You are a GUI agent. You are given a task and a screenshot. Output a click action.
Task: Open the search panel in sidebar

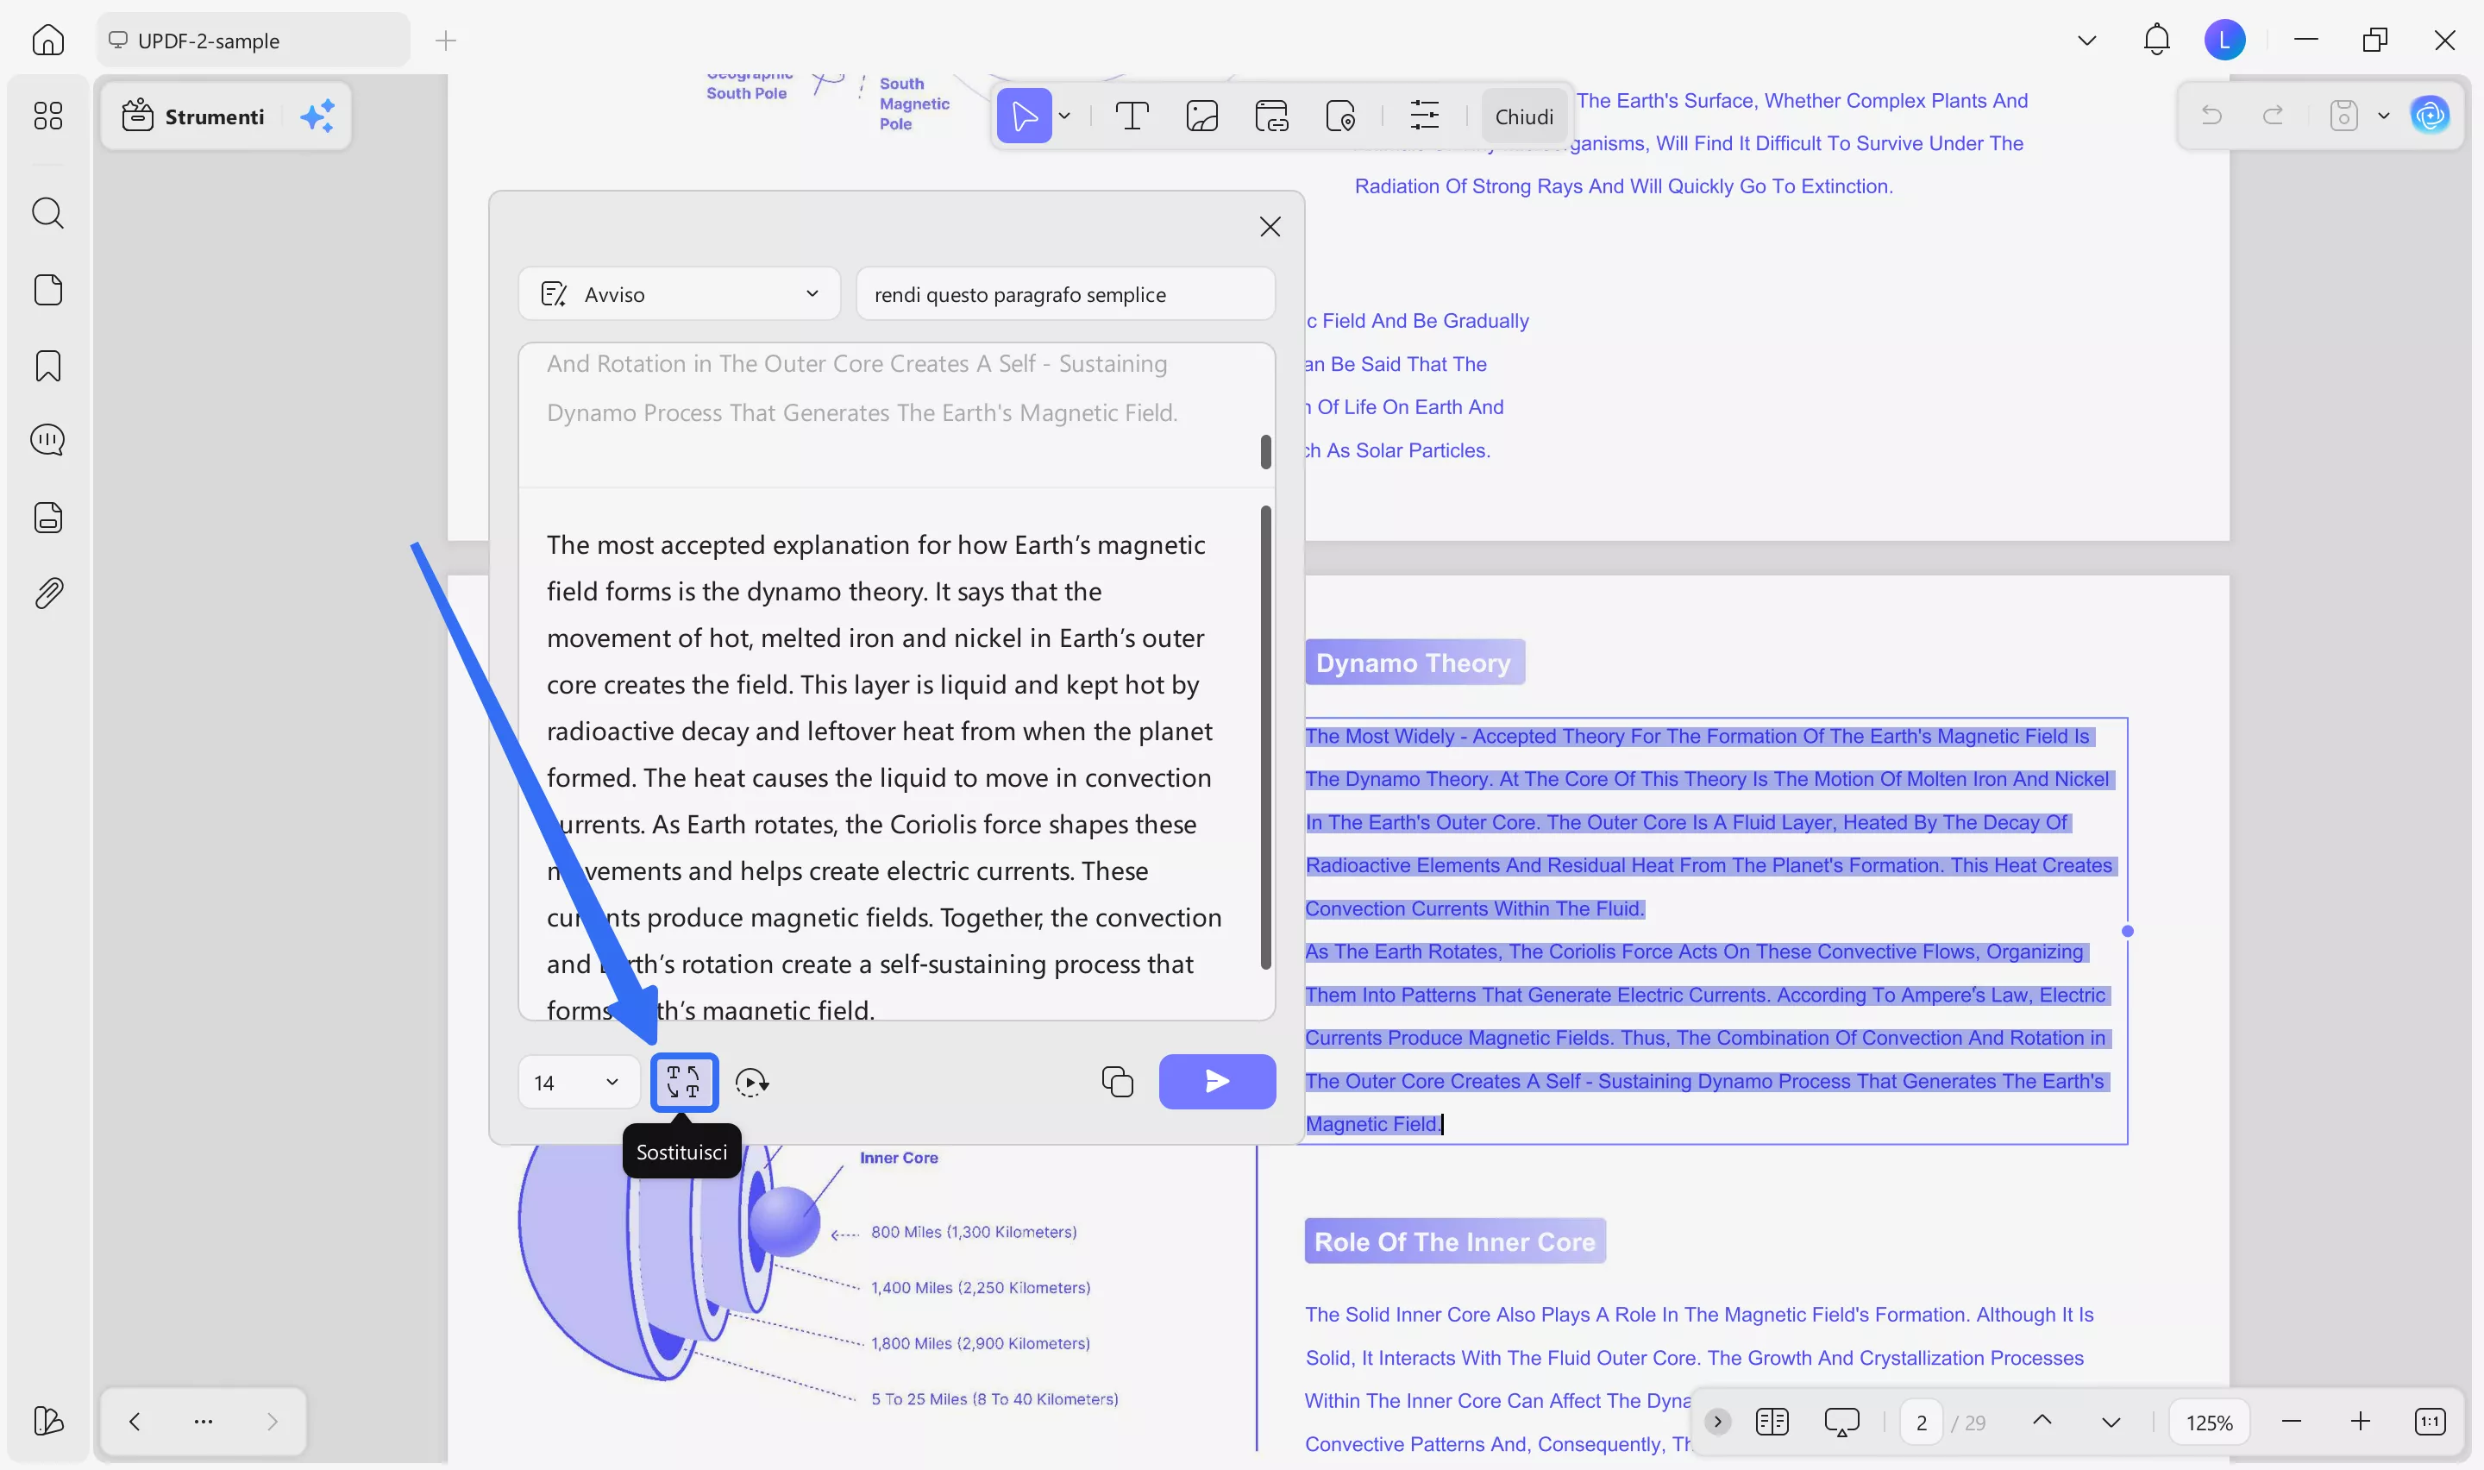tap(47, 213)
